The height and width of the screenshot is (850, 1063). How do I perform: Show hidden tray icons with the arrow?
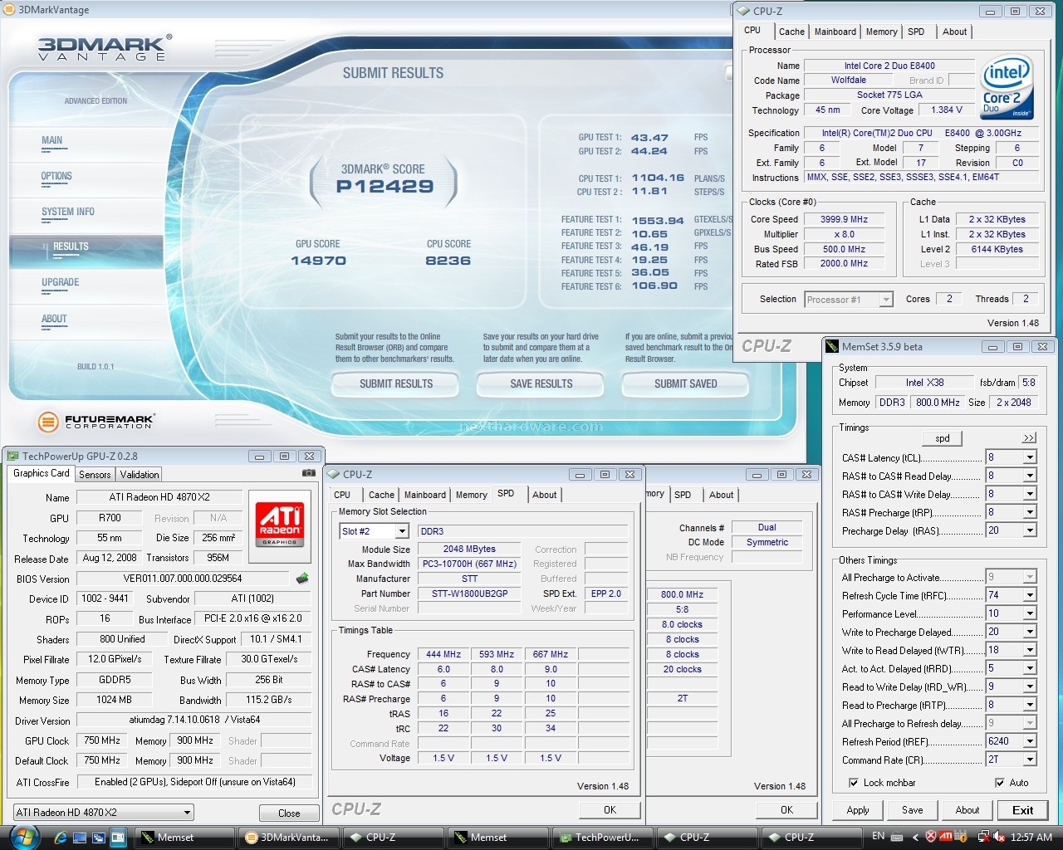(x=915, y=837)
